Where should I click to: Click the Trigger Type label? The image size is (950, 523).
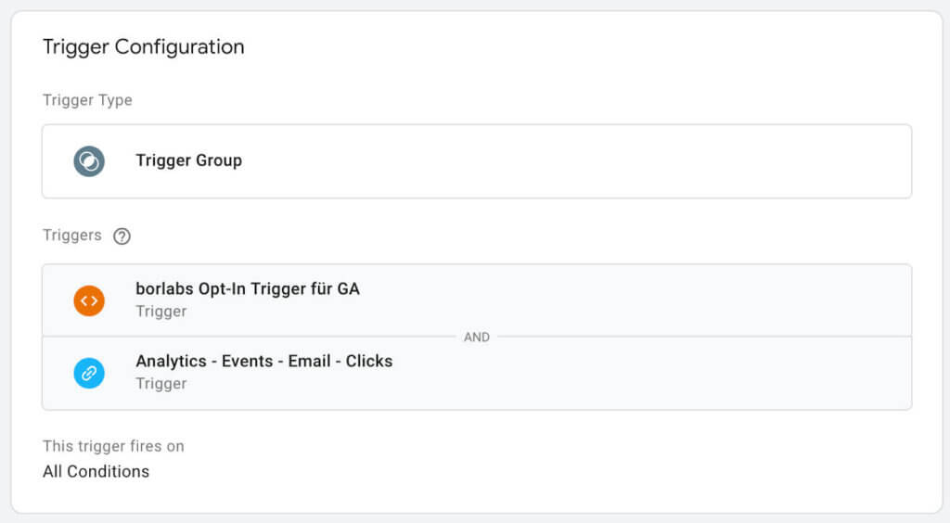coord(87,100)
